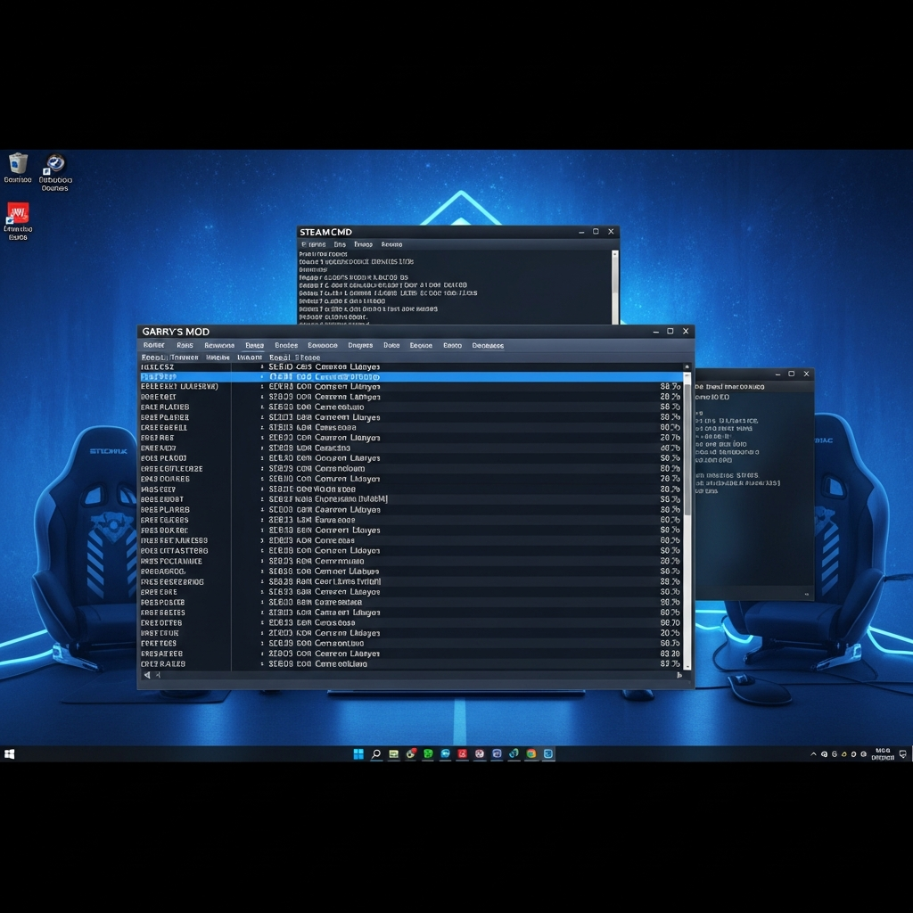This screenshot has width=913, height=913.
Task: Show hidden system tray icons chevron
Action: [813, 754]
